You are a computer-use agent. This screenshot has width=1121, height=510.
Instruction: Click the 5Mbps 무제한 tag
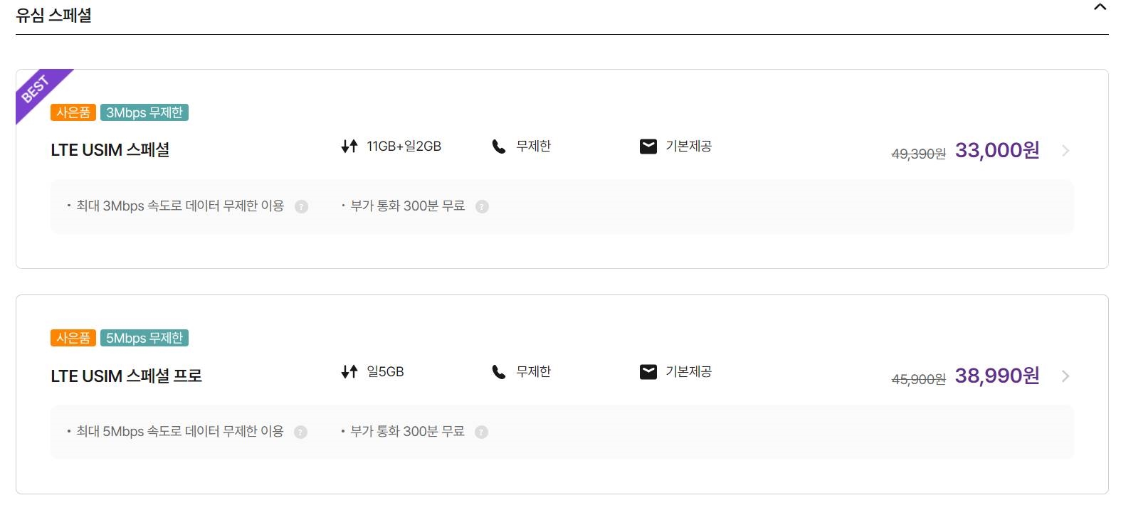pyautogui.click(x=145, y=338)
